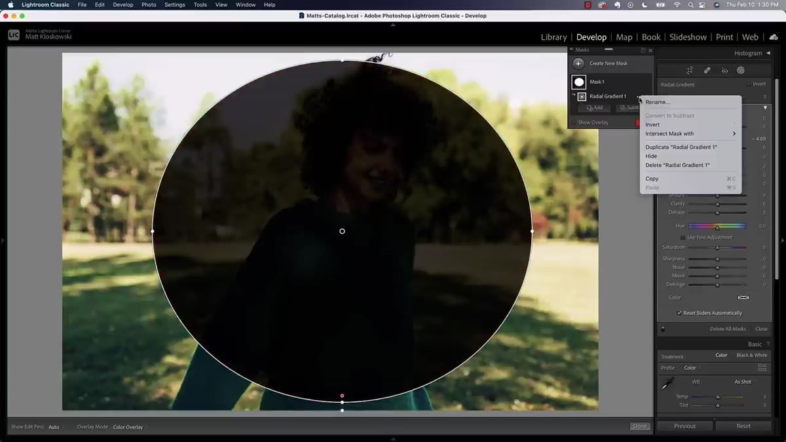Select the Crop Overlay tool icon
Viewport: 786px width, 442px height.
(690, 71)
